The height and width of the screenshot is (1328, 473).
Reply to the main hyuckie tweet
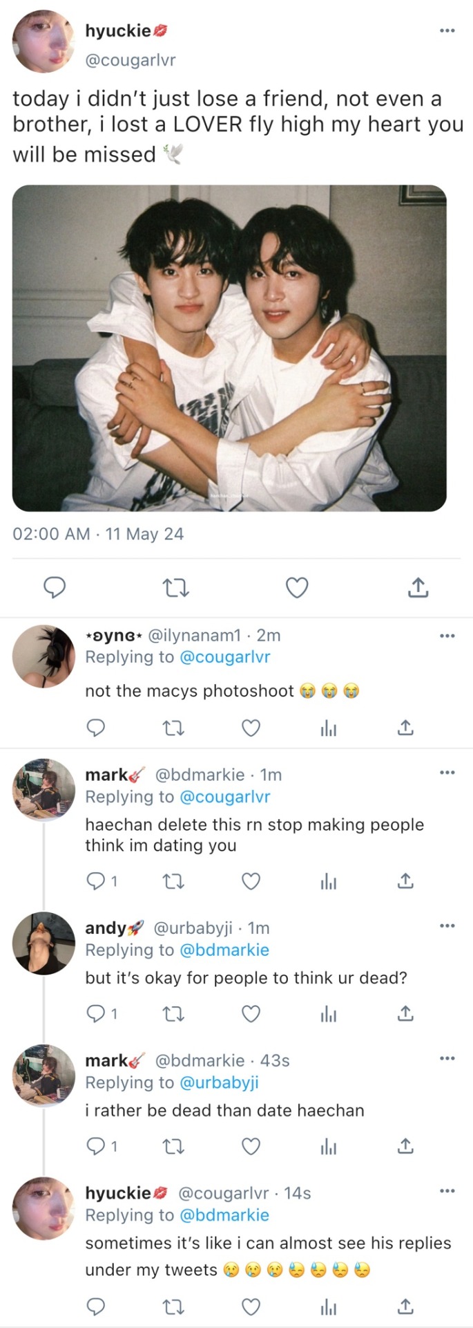[55, 588]
